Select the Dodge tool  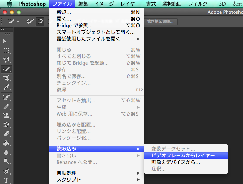pyautogui.click(x=6, y=161)
